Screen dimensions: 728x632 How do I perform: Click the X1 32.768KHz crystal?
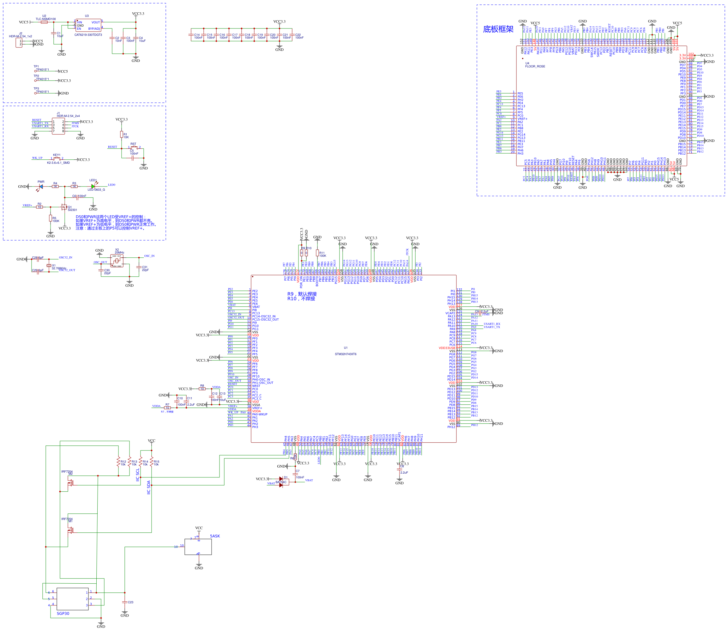point(49,265)
